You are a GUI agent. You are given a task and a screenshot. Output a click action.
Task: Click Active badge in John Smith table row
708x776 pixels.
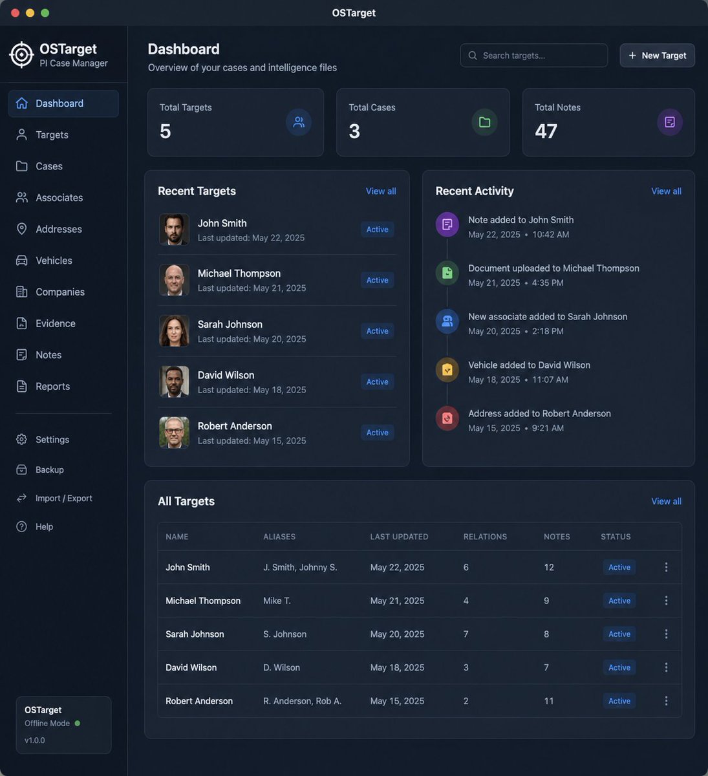(619, 567)
